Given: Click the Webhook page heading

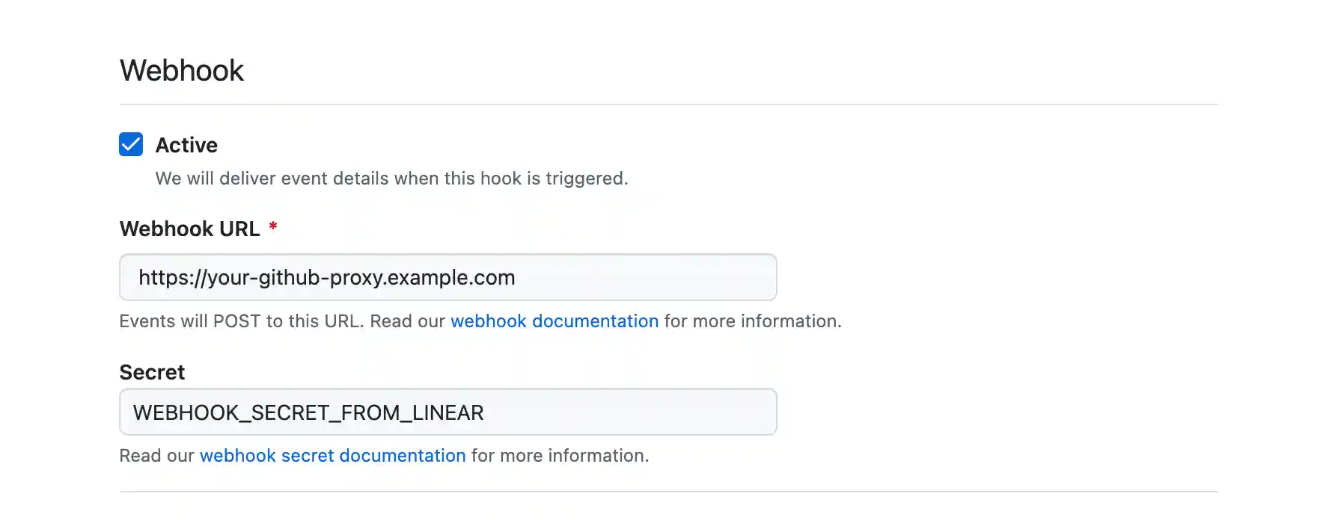Looking at the screenshot, I should (x=181, y=69).
